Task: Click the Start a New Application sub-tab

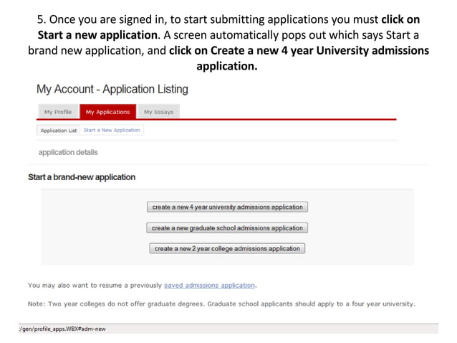Action: point(112,131)
